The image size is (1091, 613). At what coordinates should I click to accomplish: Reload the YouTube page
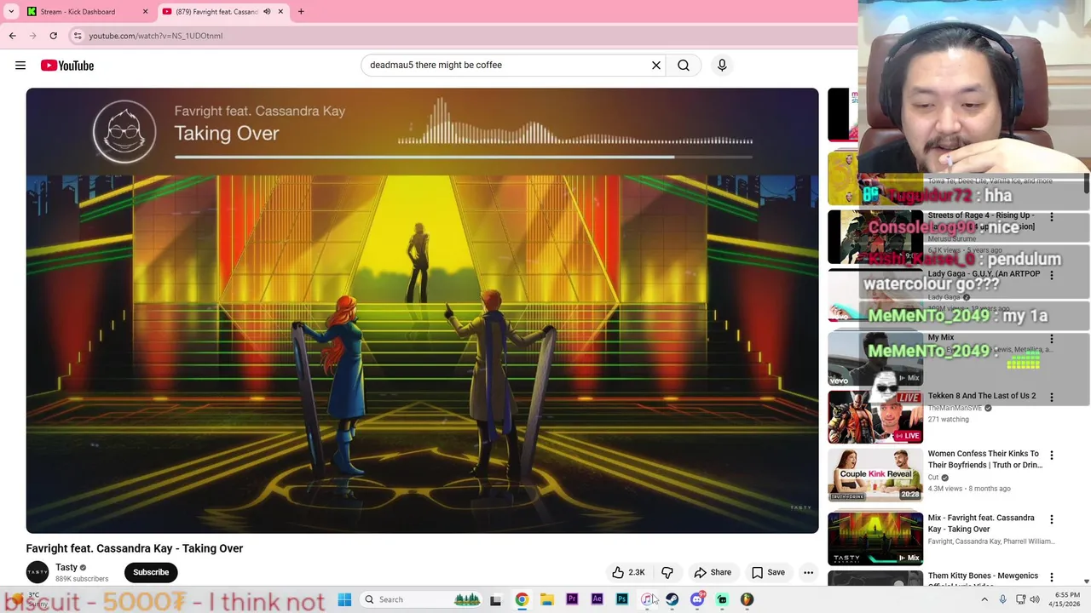click(x=53, y=36)
